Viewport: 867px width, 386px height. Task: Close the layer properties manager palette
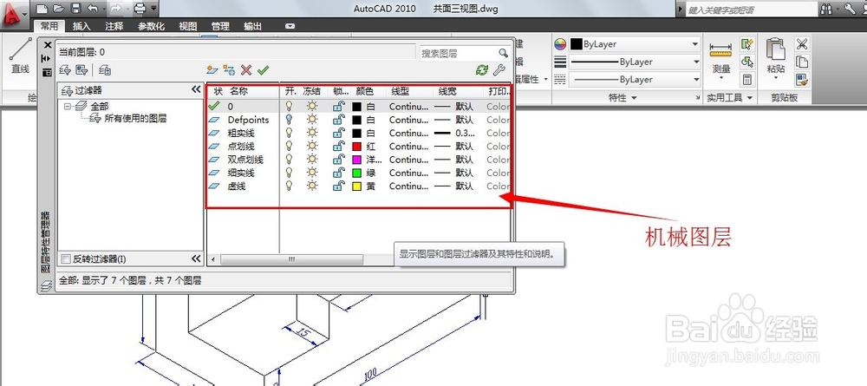point(47,45)
